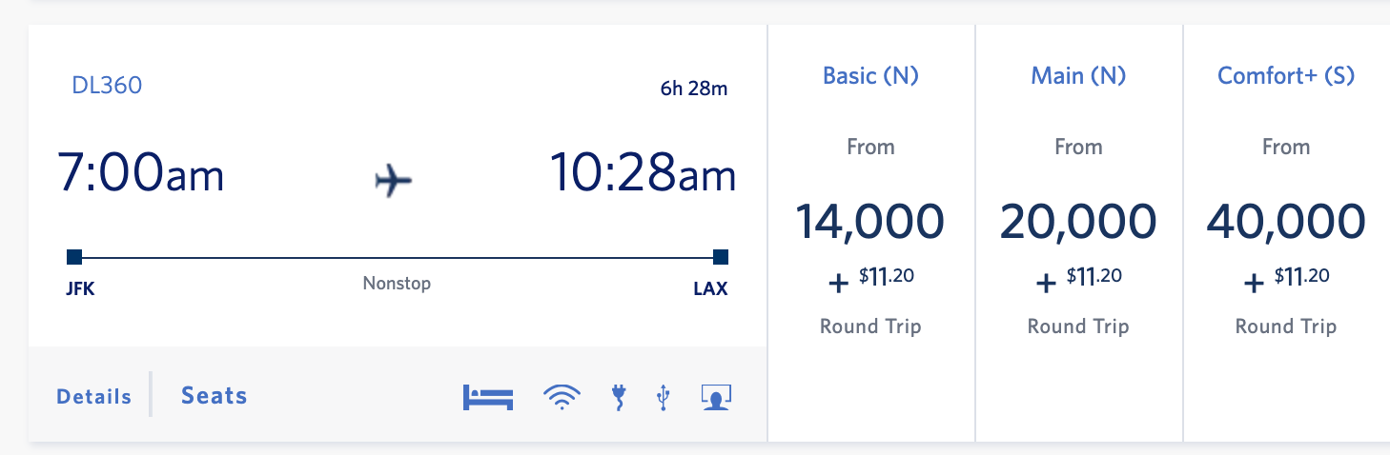Click the 7:00am departure time
Screen dimensions: 1390x455
141,173
